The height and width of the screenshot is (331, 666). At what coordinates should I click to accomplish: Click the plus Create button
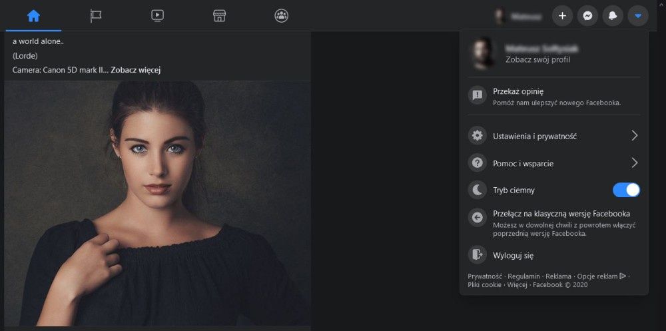pos(562,16)
